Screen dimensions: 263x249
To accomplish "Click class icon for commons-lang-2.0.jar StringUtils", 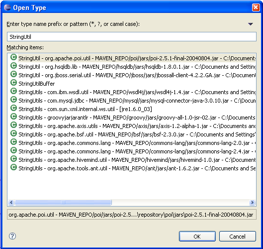I will (13, 142).
